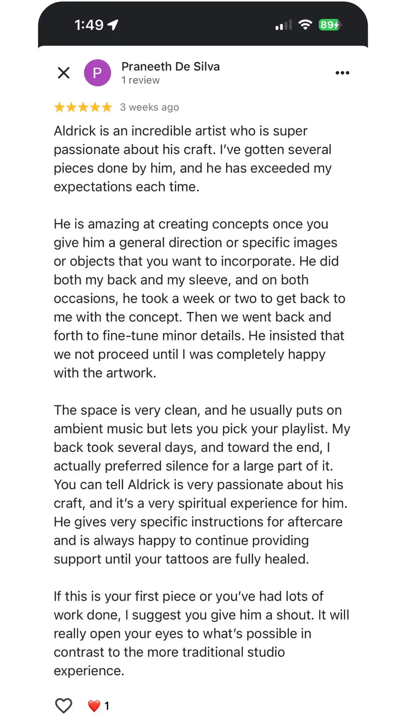The image size is (406, 721).
Task: Tap the battery indicator showing 89 percent
Action: pos(328,24)
